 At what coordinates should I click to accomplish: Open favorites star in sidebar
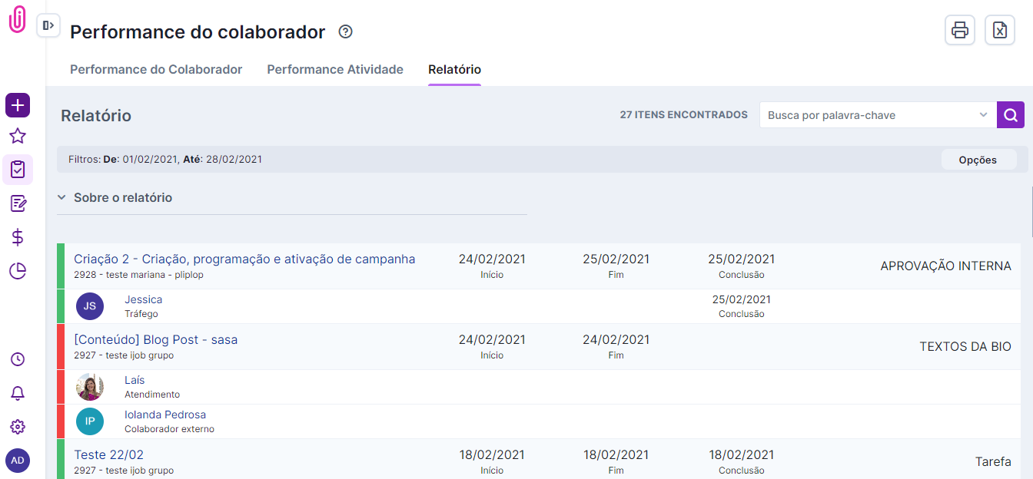pos(18,137)
